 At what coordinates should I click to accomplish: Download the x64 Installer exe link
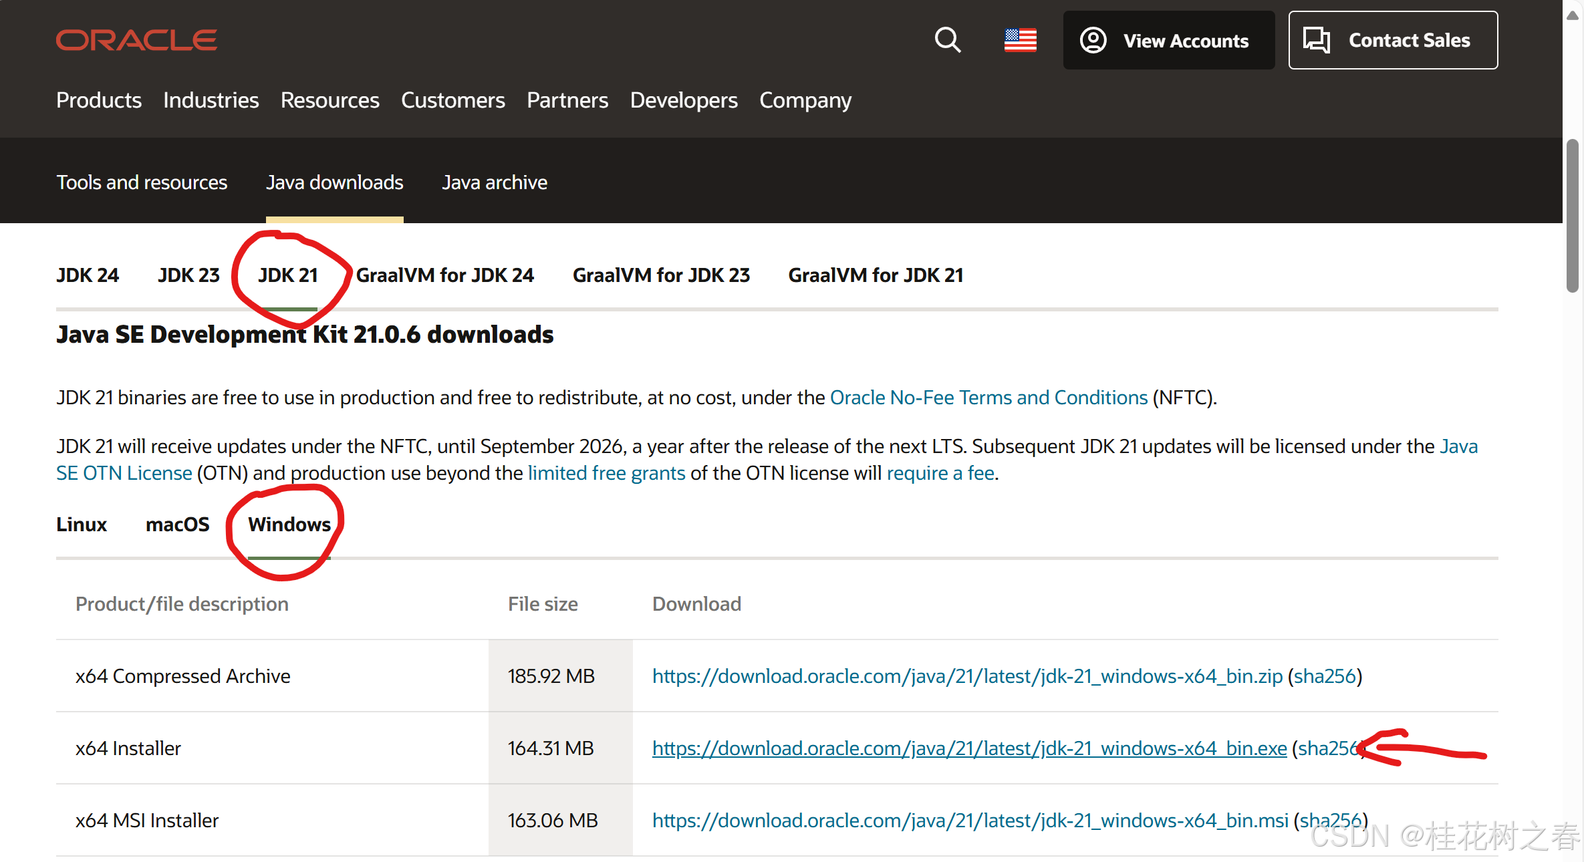[969, 748]
